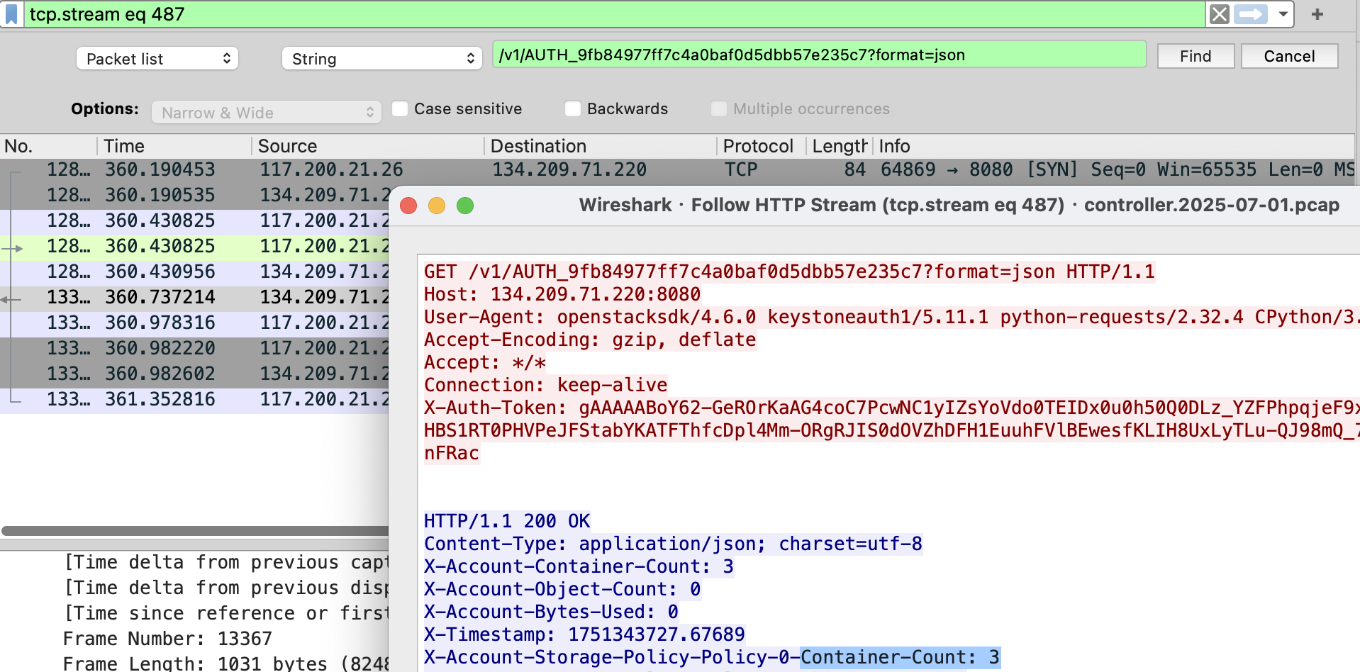Focus the display filter field 'tcp.stream eq 487'
This screenshot has height=672, width=1360.
click(x=615, y=14)
